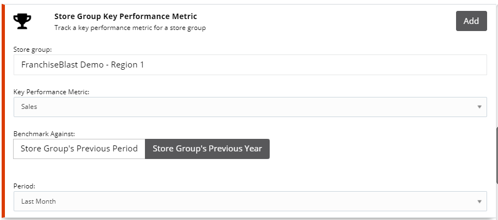Viewport: 498px width, 220px height.
Task: Click the 'Key Performance Metric:' label
Action: [x=51, y=92]
